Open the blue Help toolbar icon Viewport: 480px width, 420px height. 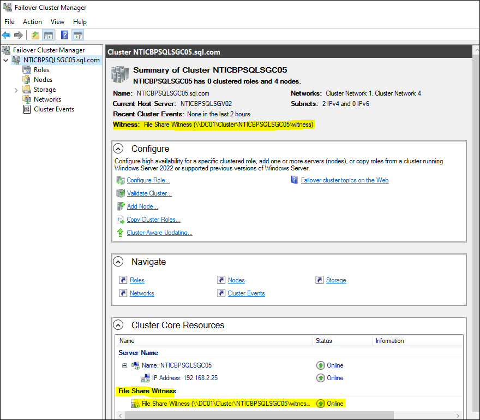point(64,36)
